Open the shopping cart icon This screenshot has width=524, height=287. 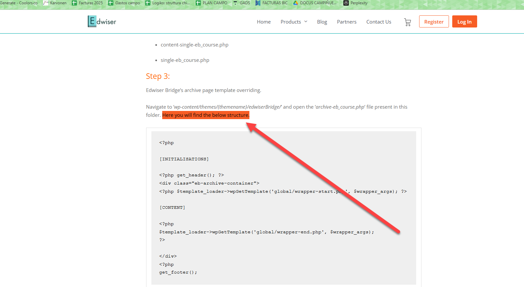pyautogui.click(x=408, y=22)
